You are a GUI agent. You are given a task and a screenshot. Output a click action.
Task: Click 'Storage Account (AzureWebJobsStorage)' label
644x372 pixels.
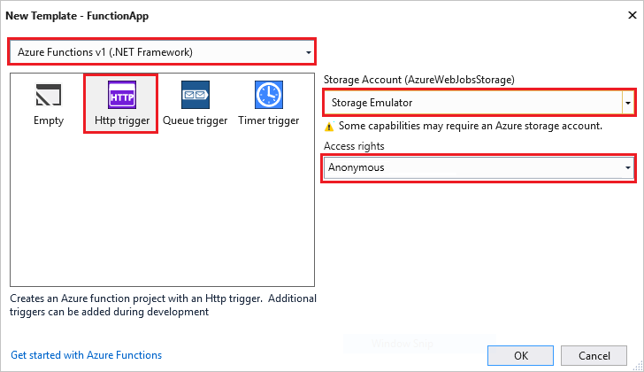419,80
